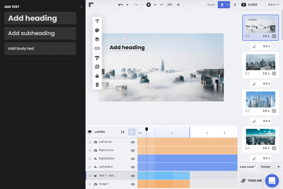283x189 pixels.
Task: Click drag handle of Left Arrow layer
Action: point(90,142)
